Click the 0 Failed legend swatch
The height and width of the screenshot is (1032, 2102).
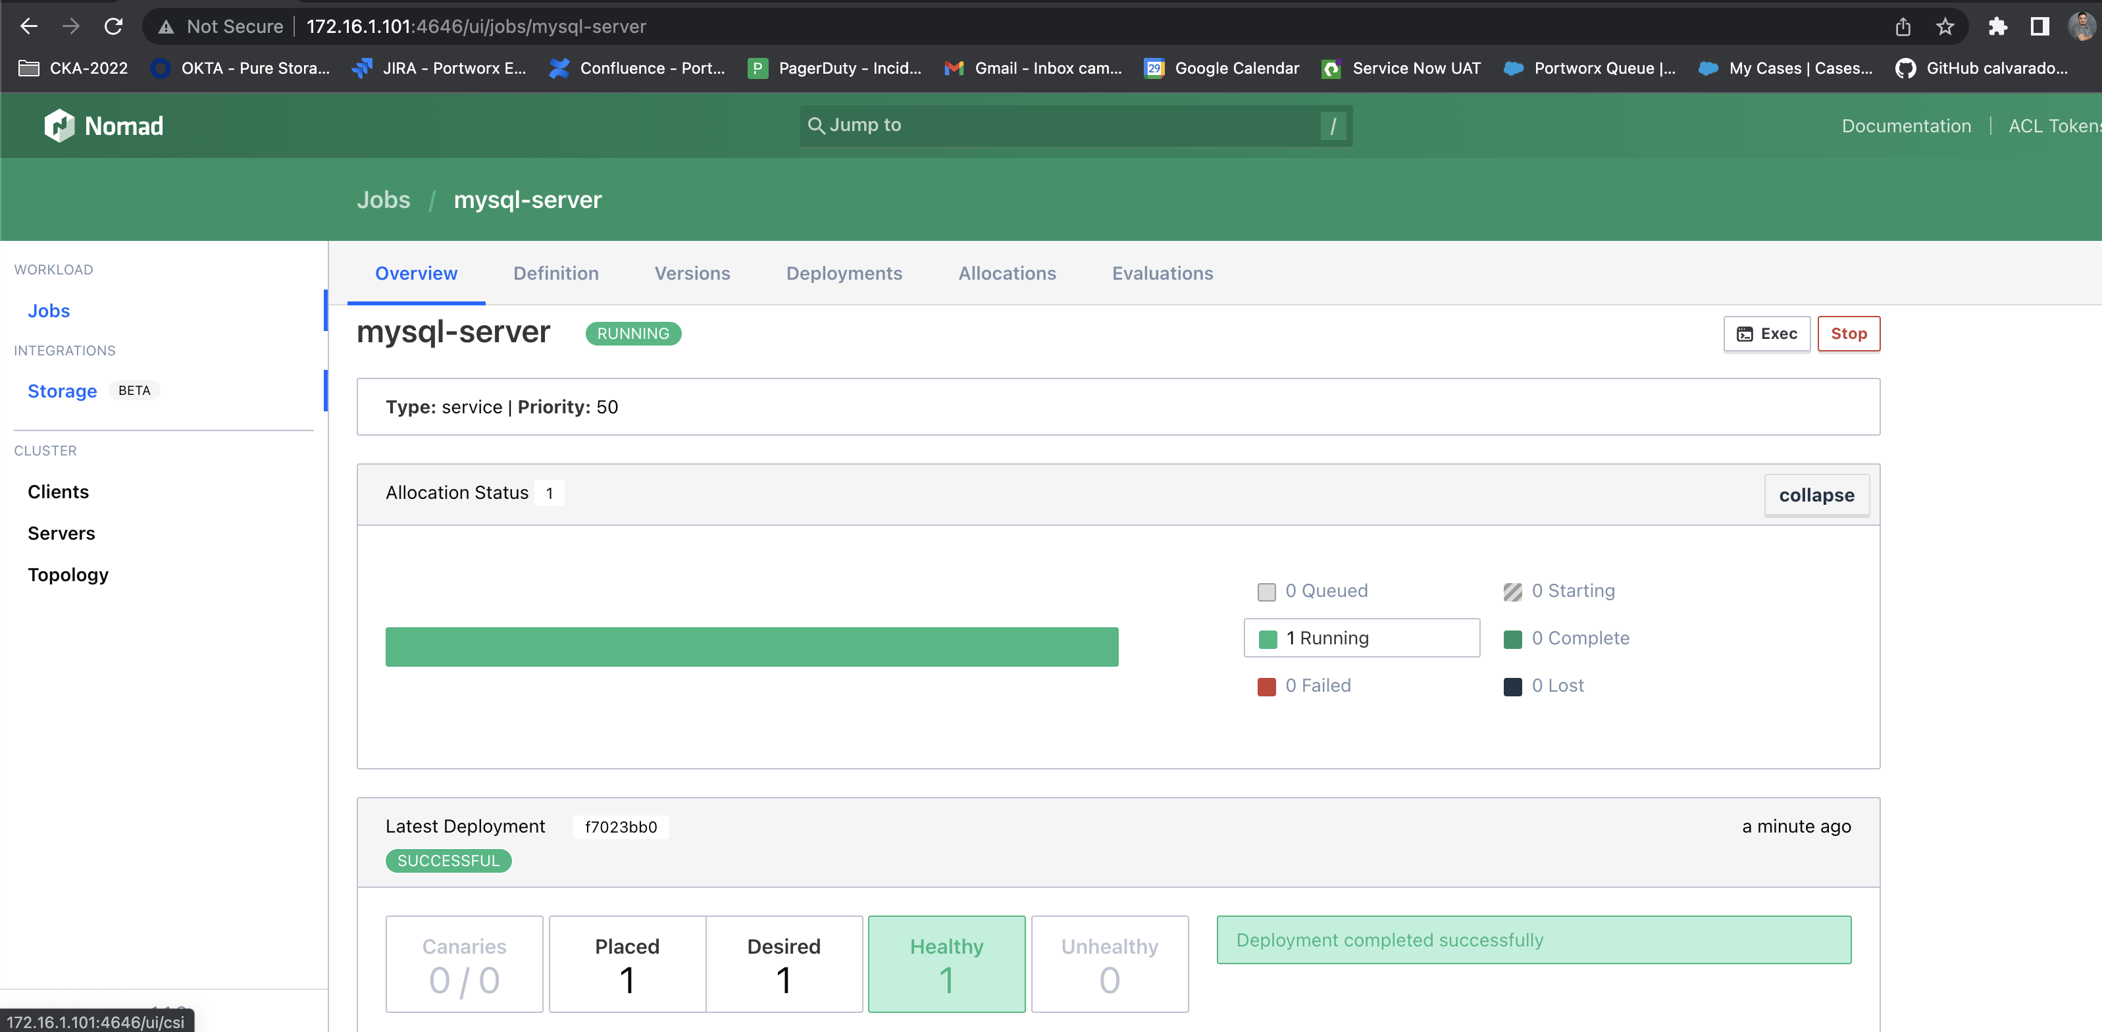tap(1266, 686)
